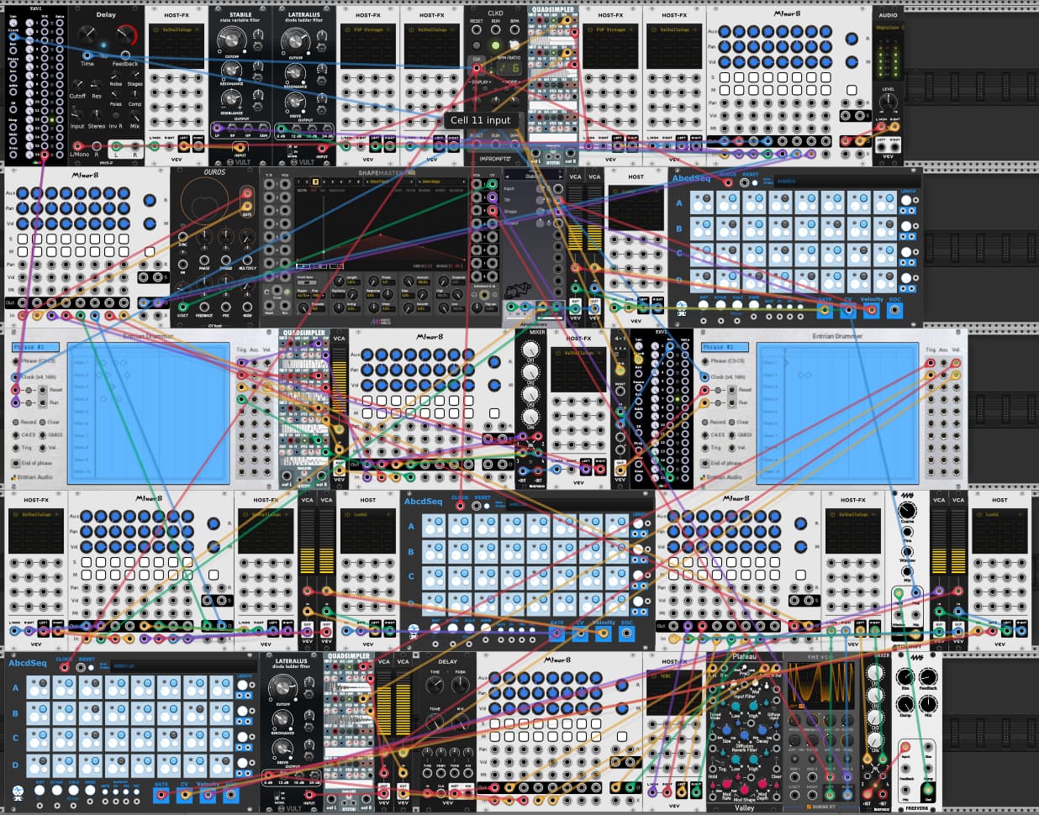Click the AUDIO module Level knob

pyautogui.click(x=889, y=102)
